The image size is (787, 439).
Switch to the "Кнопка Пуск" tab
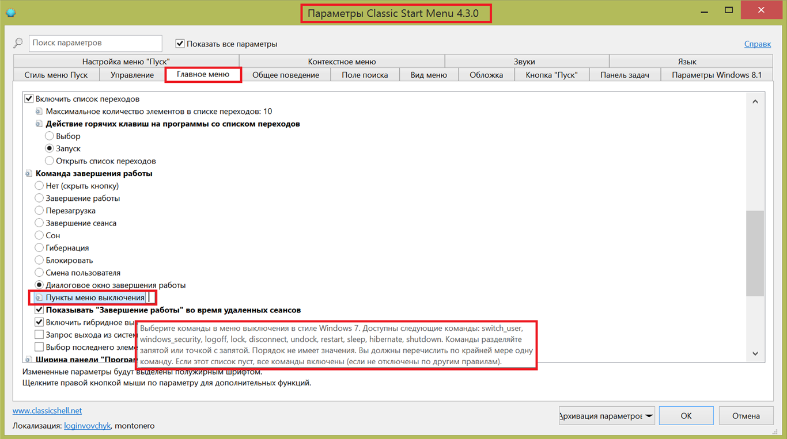tap(551, 75)
